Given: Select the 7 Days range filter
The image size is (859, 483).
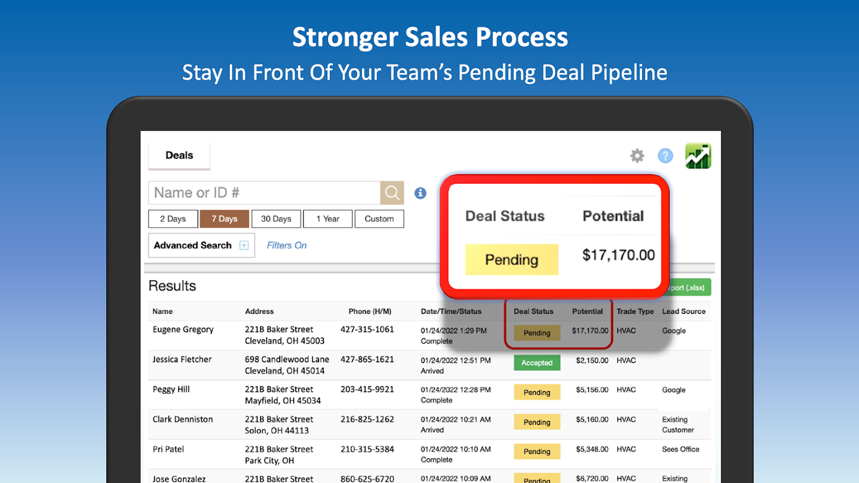Looking at the screenshot, I should tap(224, 219).
